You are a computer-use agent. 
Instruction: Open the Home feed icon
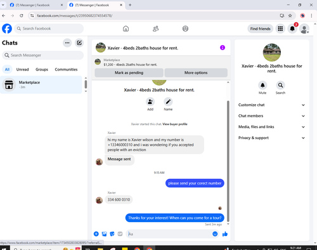coord(126,29)
